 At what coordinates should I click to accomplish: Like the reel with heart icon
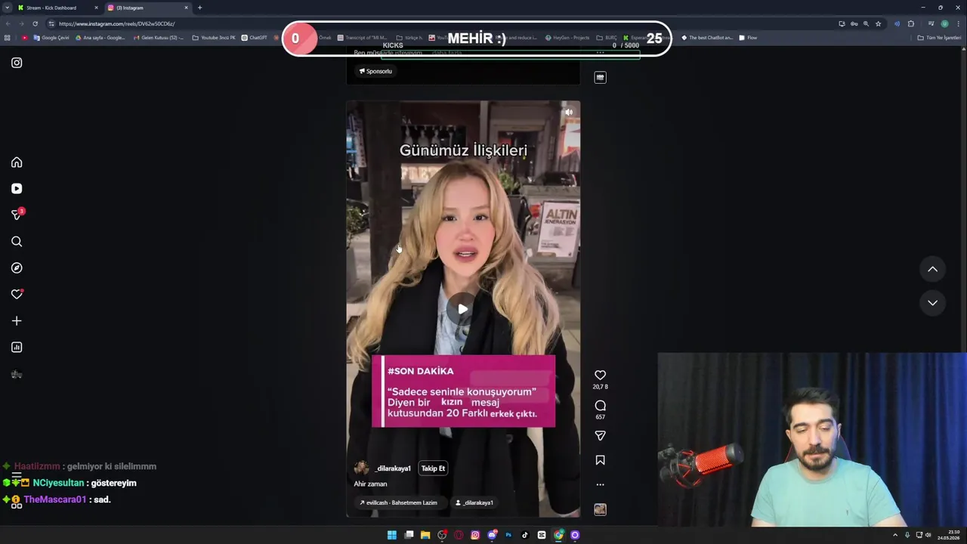(600, 375)
